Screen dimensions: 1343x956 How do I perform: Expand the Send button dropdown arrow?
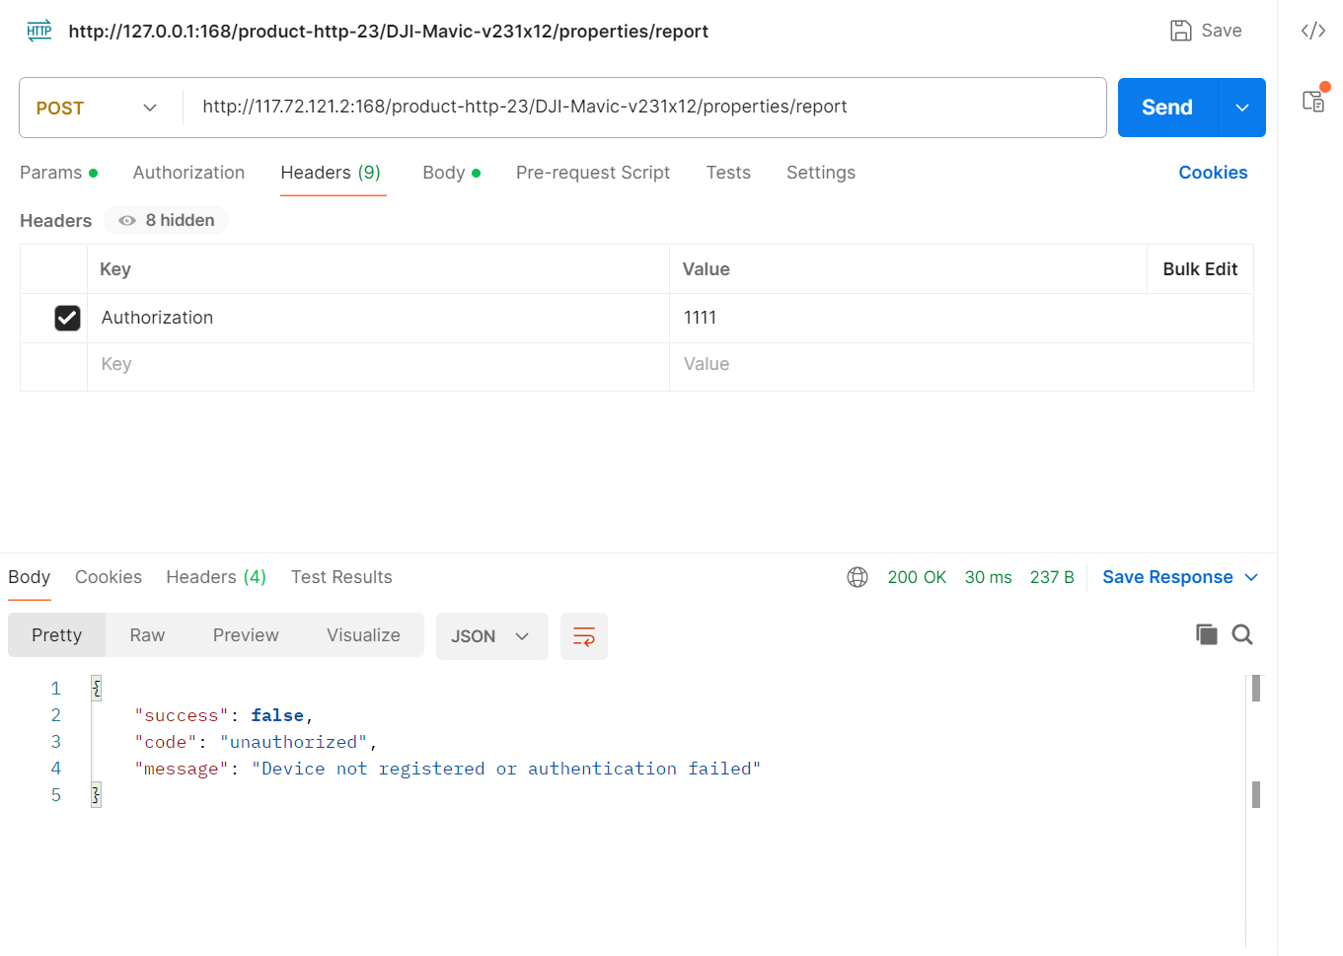(1242, 108)
